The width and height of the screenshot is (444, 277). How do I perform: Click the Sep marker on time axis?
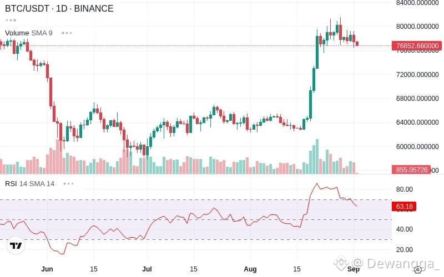354,269
